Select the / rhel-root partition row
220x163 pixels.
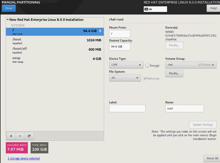[55, 32]
